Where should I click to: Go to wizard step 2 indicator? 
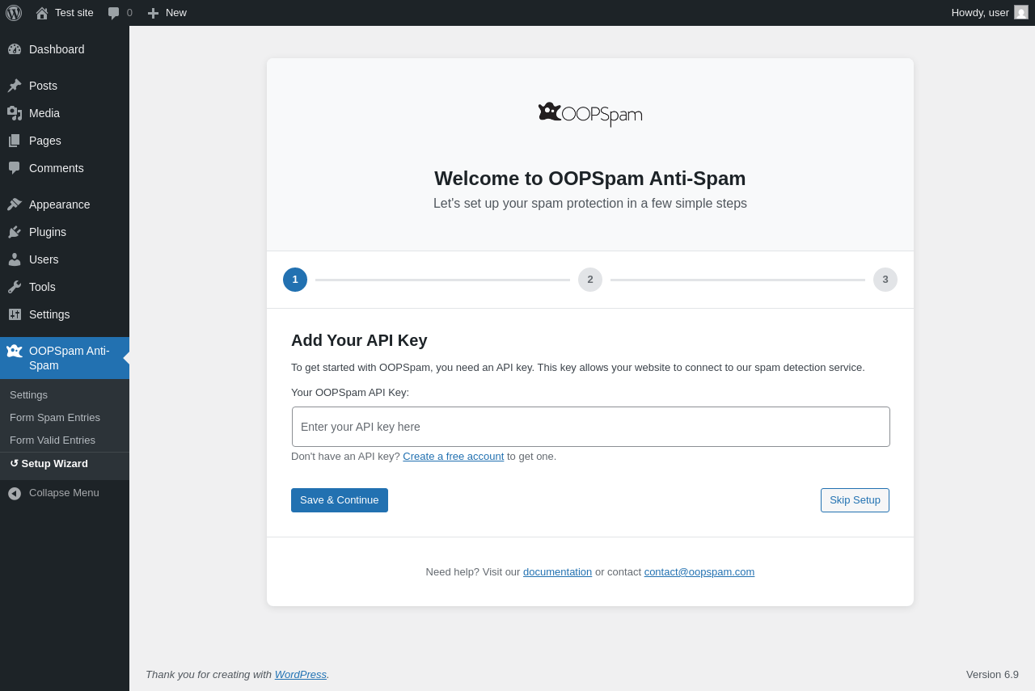tap(590, 280)
